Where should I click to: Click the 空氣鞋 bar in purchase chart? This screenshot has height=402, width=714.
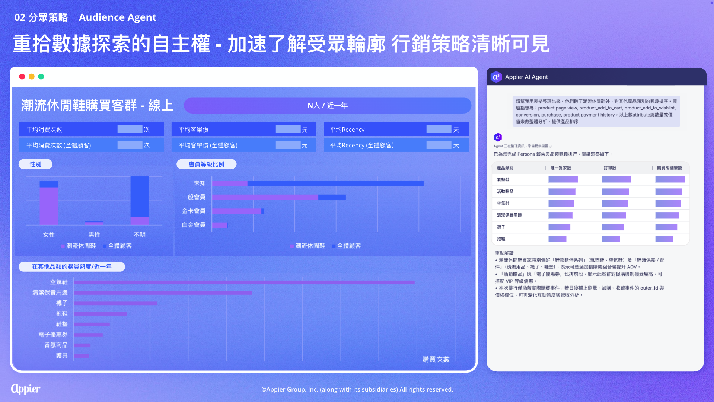tap(244, 283)
